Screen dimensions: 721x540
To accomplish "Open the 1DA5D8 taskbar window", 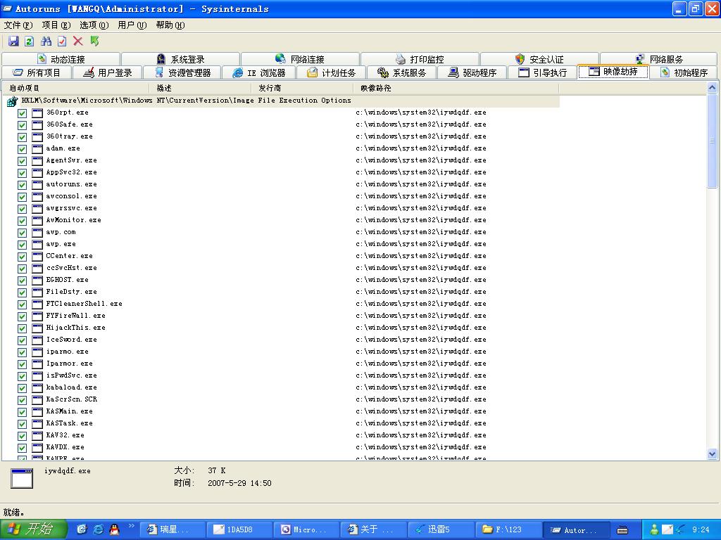I will [239, 530].
